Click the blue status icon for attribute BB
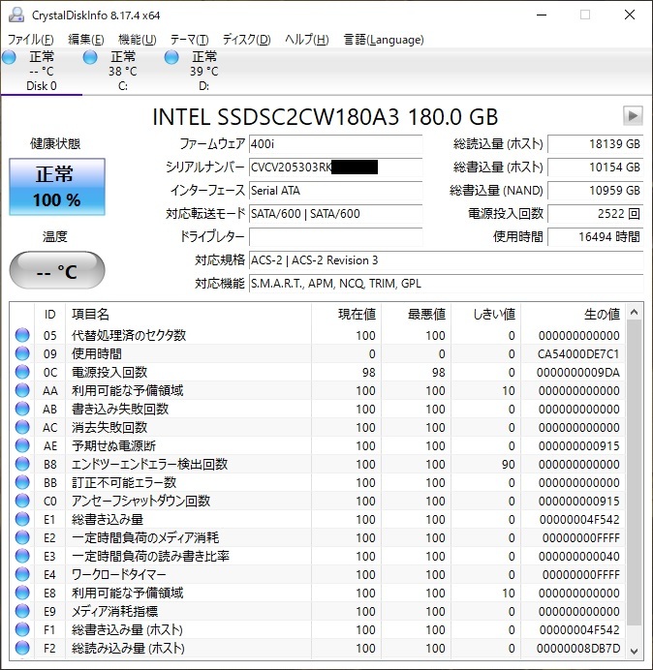This screenshot has height=670, width=653. coord(22,482)
